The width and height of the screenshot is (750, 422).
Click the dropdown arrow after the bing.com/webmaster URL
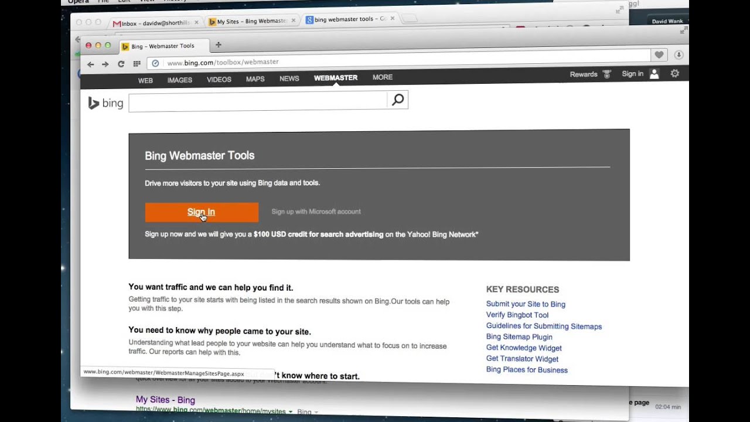(290, 412)
